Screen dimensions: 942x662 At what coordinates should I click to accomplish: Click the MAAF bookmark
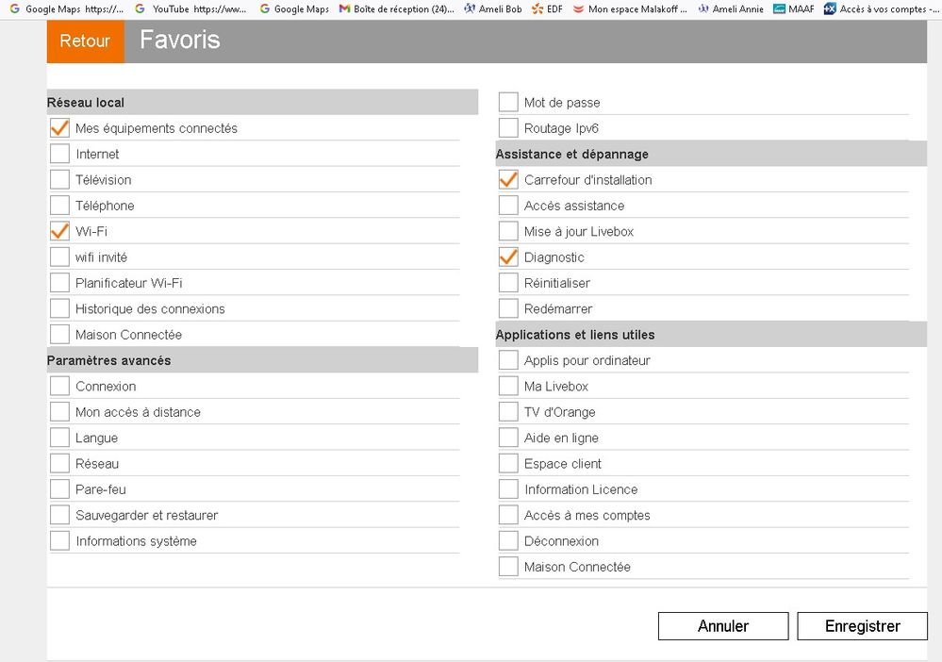(x=793, y=8)
